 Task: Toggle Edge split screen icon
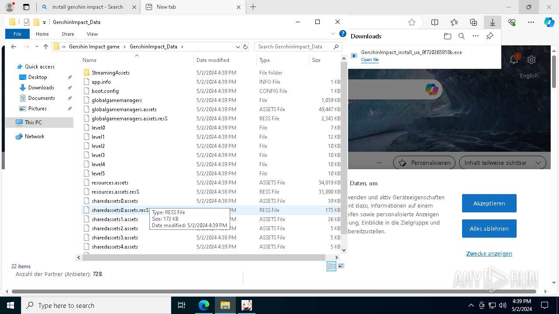coord(435,22)
